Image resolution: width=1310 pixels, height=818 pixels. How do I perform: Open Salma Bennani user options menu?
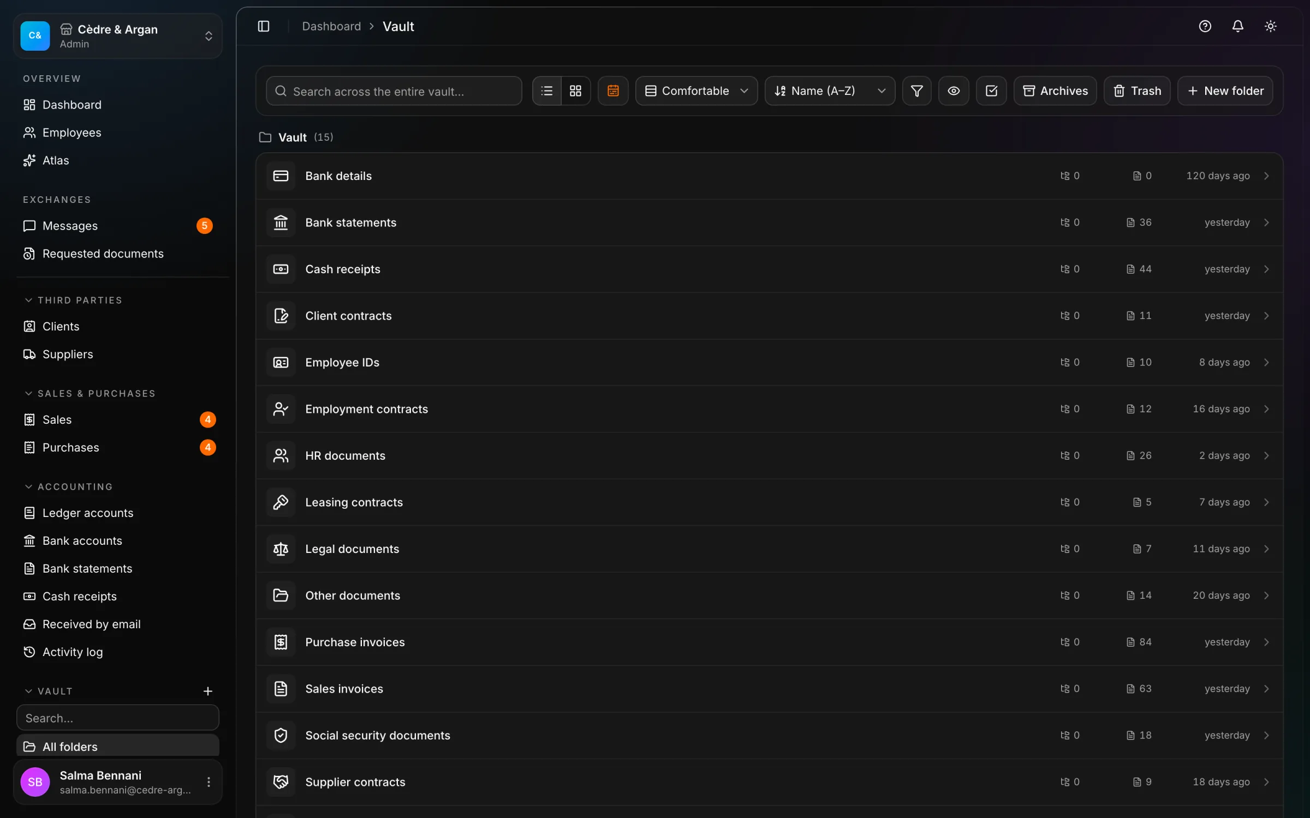point(209,782)
